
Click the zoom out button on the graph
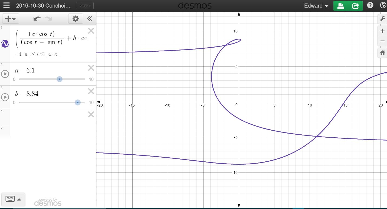click(382, 41)
